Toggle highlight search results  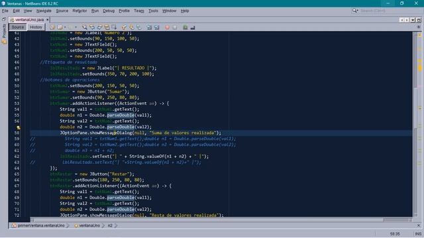coord(107,27)
